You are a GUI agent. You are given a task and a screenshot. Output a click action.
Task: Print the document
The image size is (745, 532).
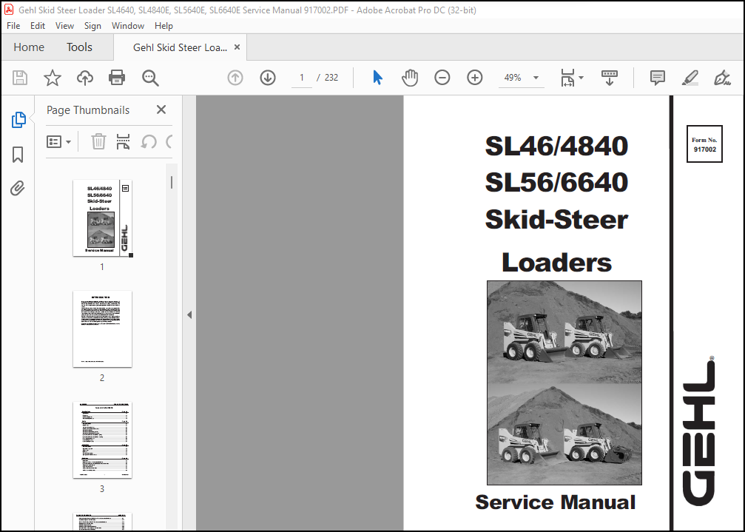pyautogui.click(x=117, y=78)
